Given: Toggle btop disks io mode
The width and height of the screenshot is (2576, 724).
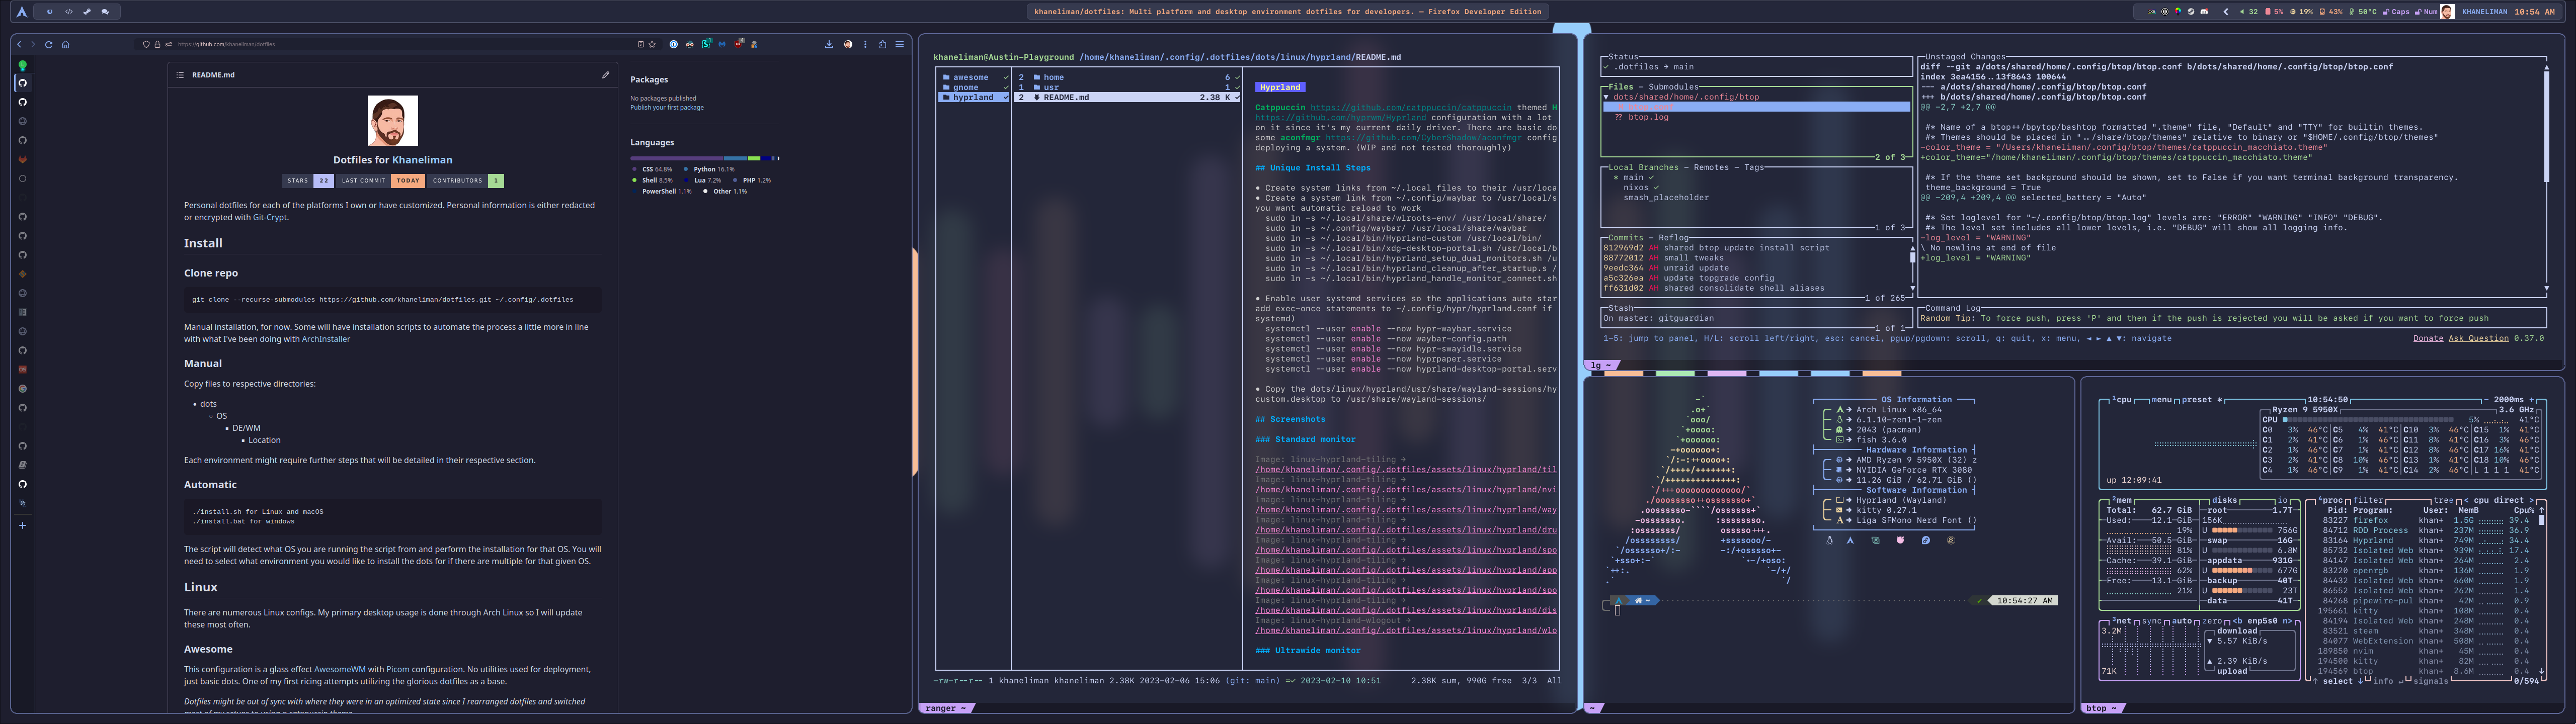Looking at the screenshot, I should pyautogui.click(x=2283, y=500).
